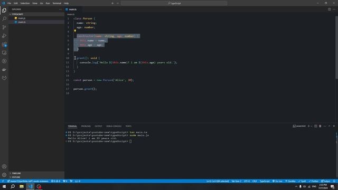The image size is (338, 190).
Task: Open the Terminal menu
Action: (x=57, y=3)
